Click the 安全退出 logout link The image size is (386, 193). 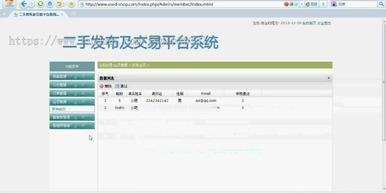(x=324, y=23)
